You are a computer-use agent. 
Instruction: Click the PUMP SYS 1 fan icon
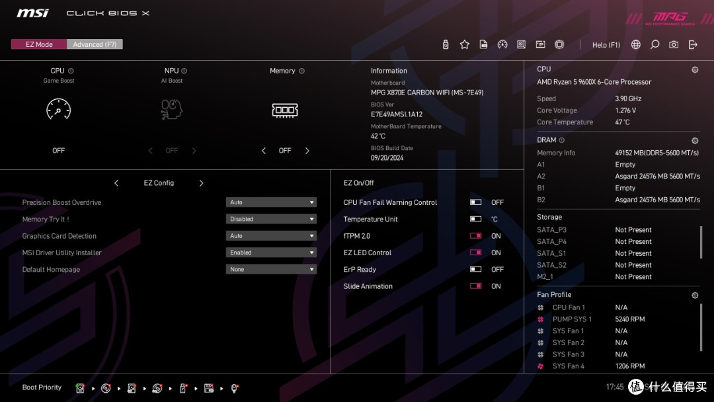point(541,319)
